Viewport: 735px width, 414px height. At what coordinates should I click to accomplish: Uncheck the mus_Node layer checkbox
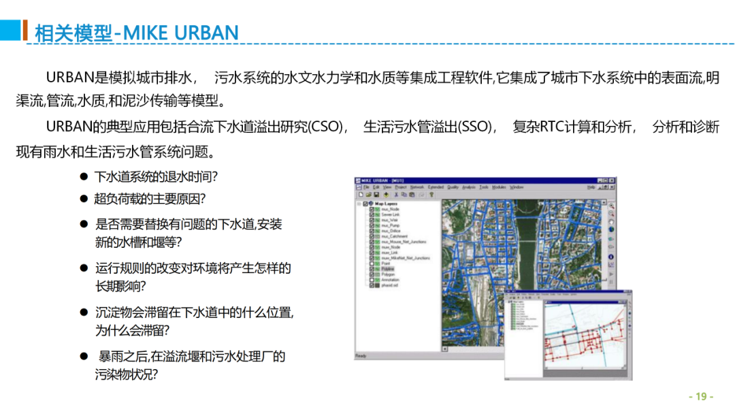[x=372, y=209]
